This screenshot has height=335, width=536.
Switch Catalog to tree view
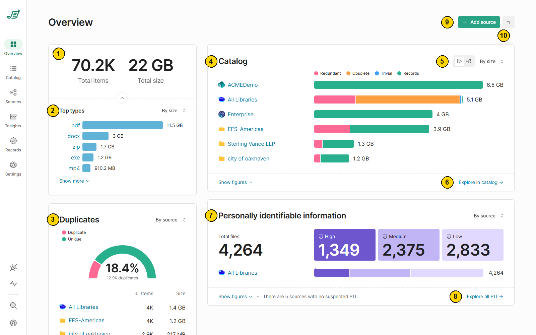pyautogui.click(x=469, y=61)
